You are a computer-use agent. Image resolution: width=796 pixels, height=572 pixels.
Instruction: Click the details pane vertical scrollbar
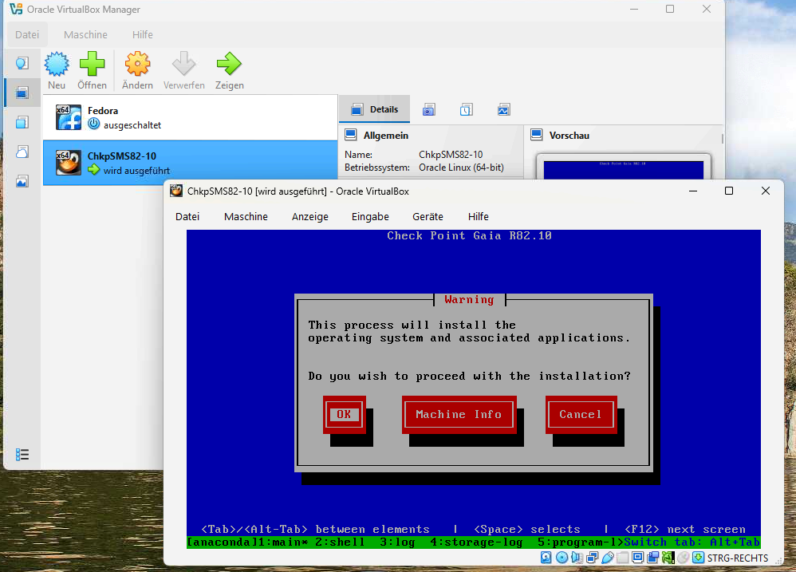(723, 139)
